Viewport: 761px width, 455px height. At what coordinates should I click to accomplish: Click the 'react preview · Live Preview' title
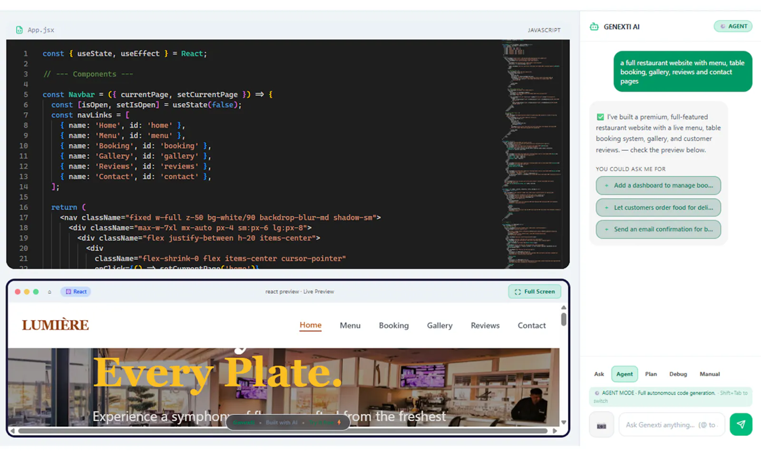(300, 292)
